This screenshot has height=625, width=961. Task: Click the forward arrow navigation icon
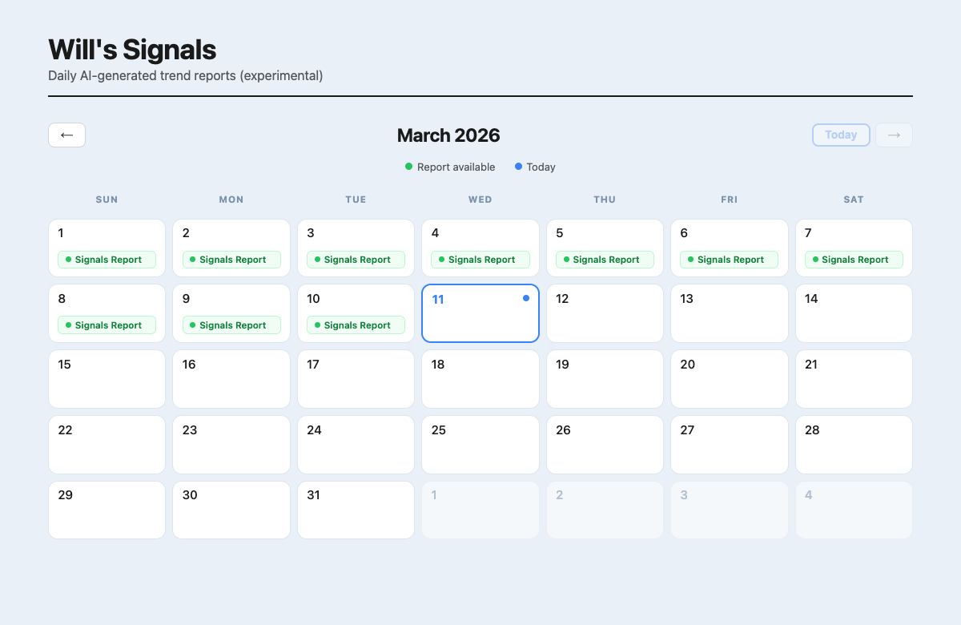pyautogui.click(x=894, y=135)
